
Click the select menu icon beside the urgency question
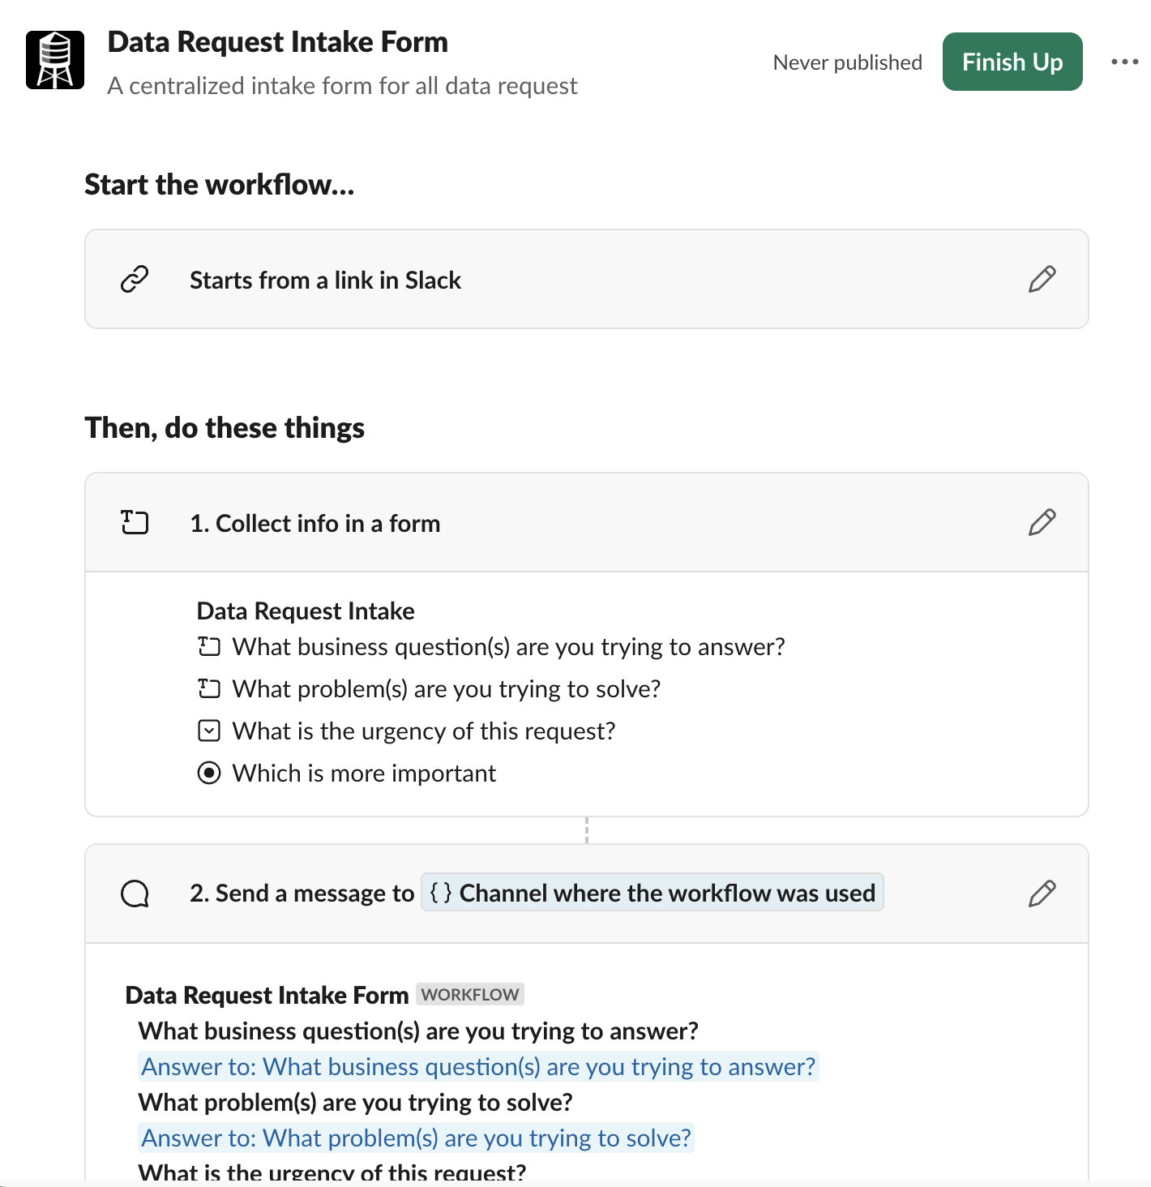pos(209,731)
